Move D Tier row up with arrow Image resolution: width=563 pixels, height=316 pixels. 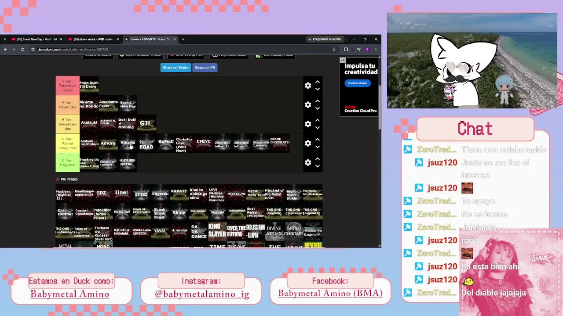(x=318, y=159)
